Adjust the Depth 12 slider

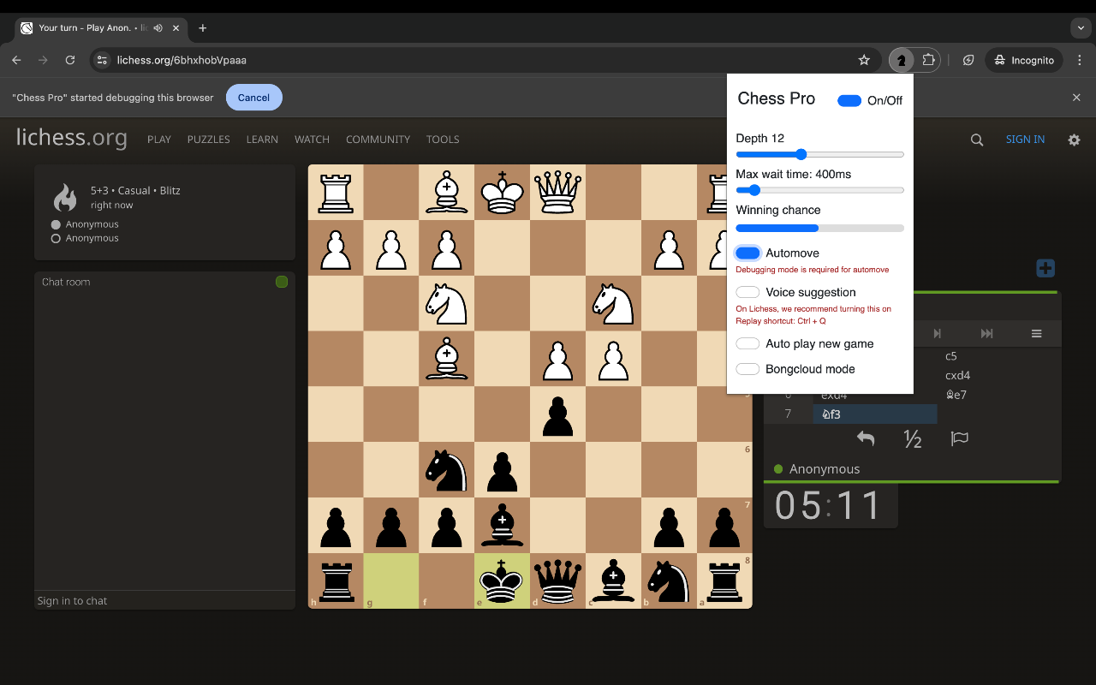[801, 155]
